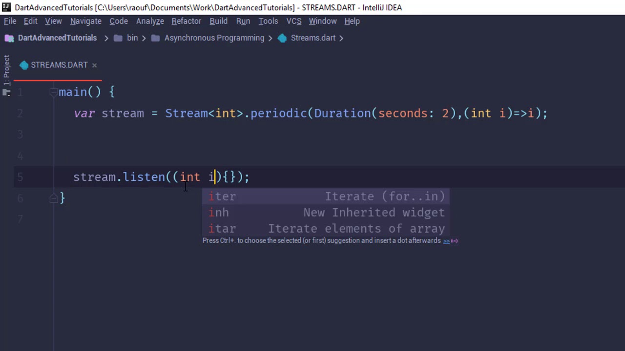Choose the iter completion suggestion

(x=326, y=196)
